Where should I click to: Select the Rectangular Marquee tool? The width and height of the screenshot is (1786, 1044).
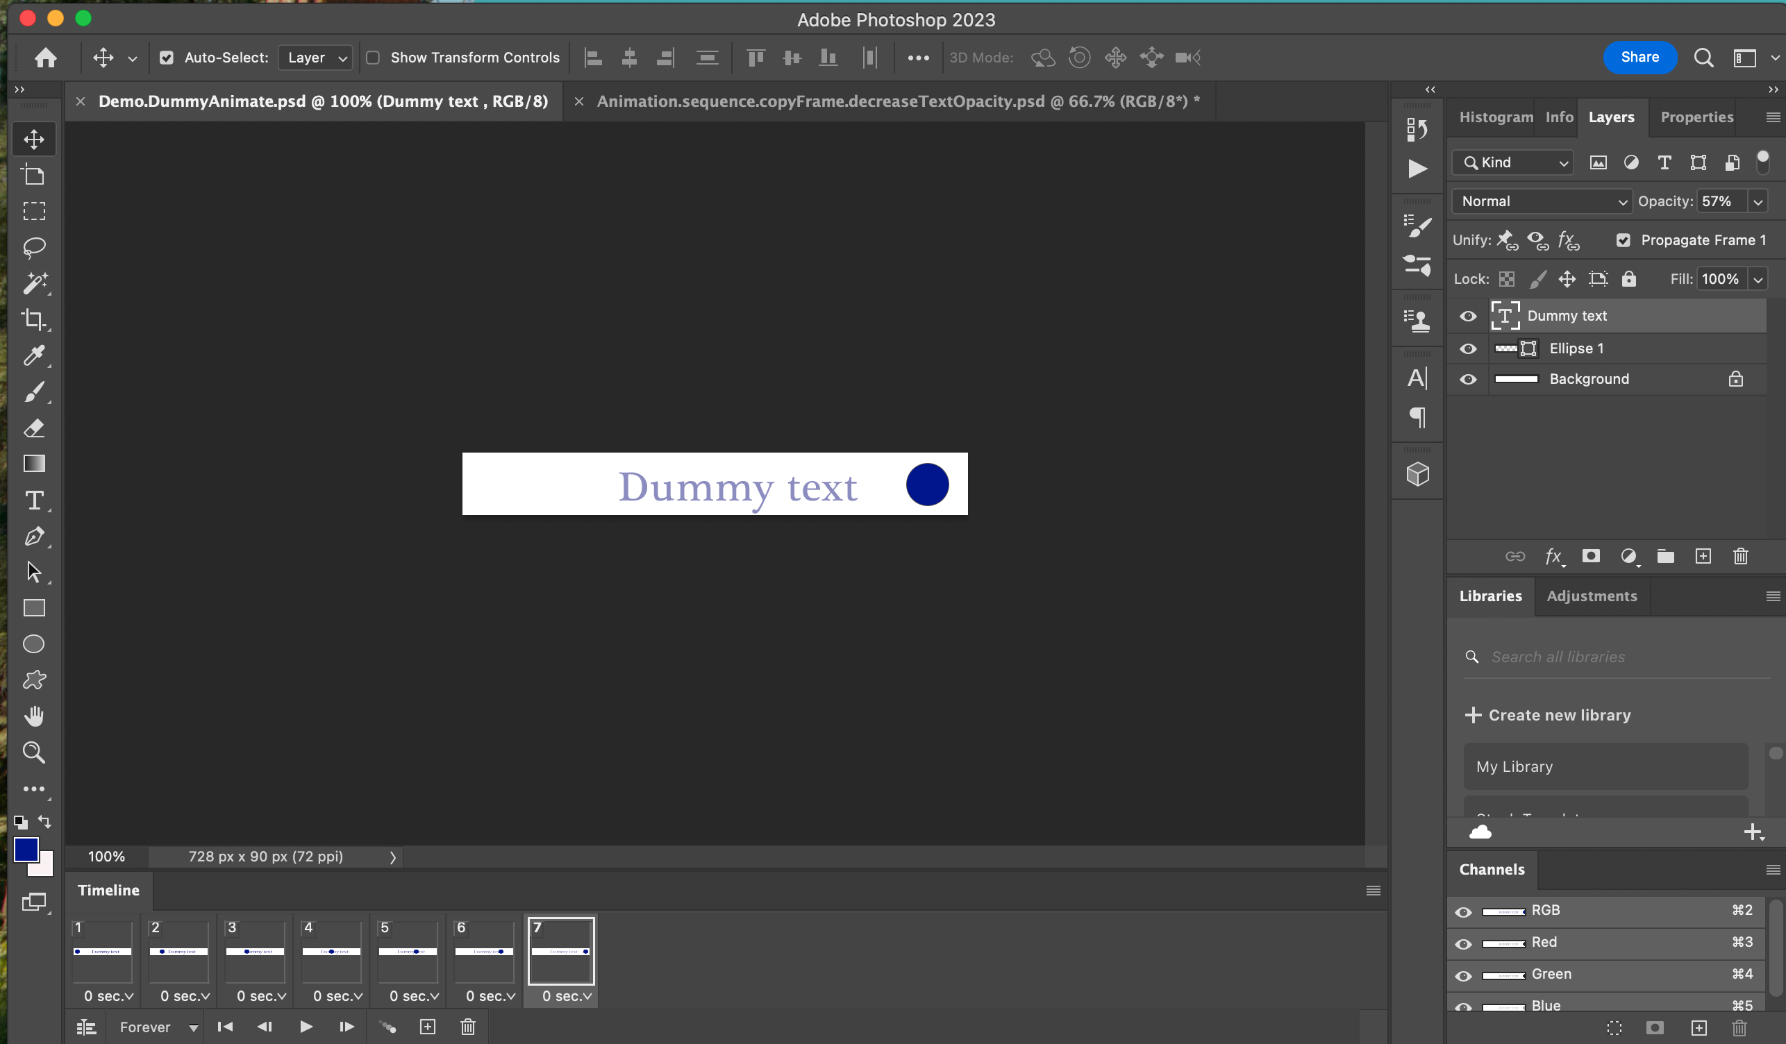(x=34, y=211)
